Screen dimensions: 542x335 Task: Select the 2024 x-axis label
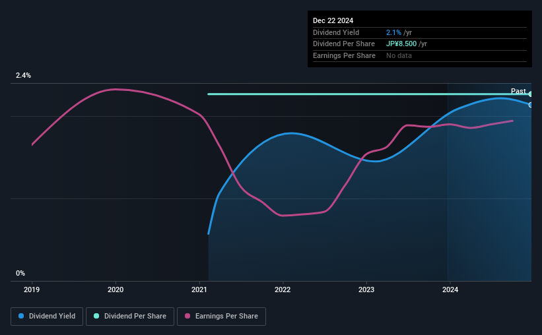coord(450,289)
